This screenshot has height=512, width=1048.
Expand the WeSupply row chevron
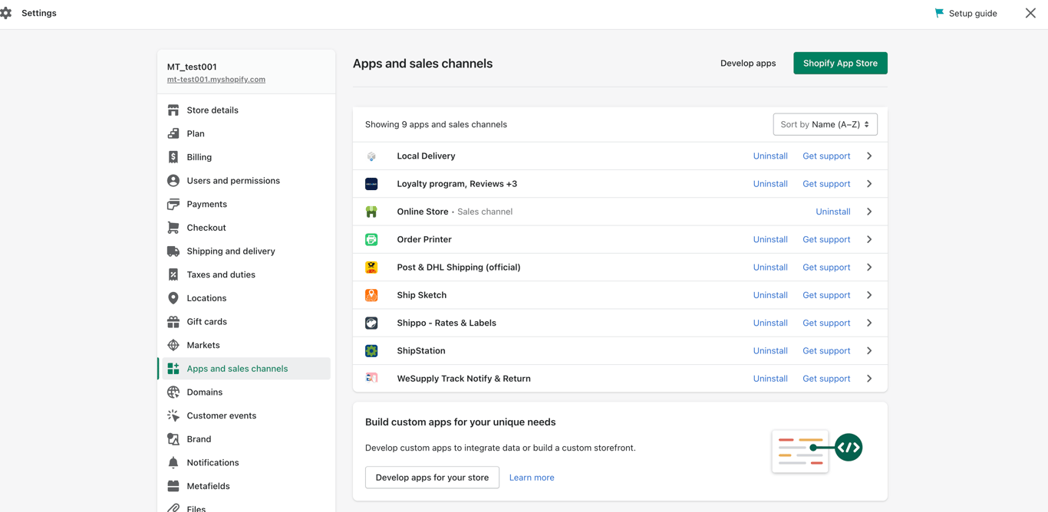[869, 379]
